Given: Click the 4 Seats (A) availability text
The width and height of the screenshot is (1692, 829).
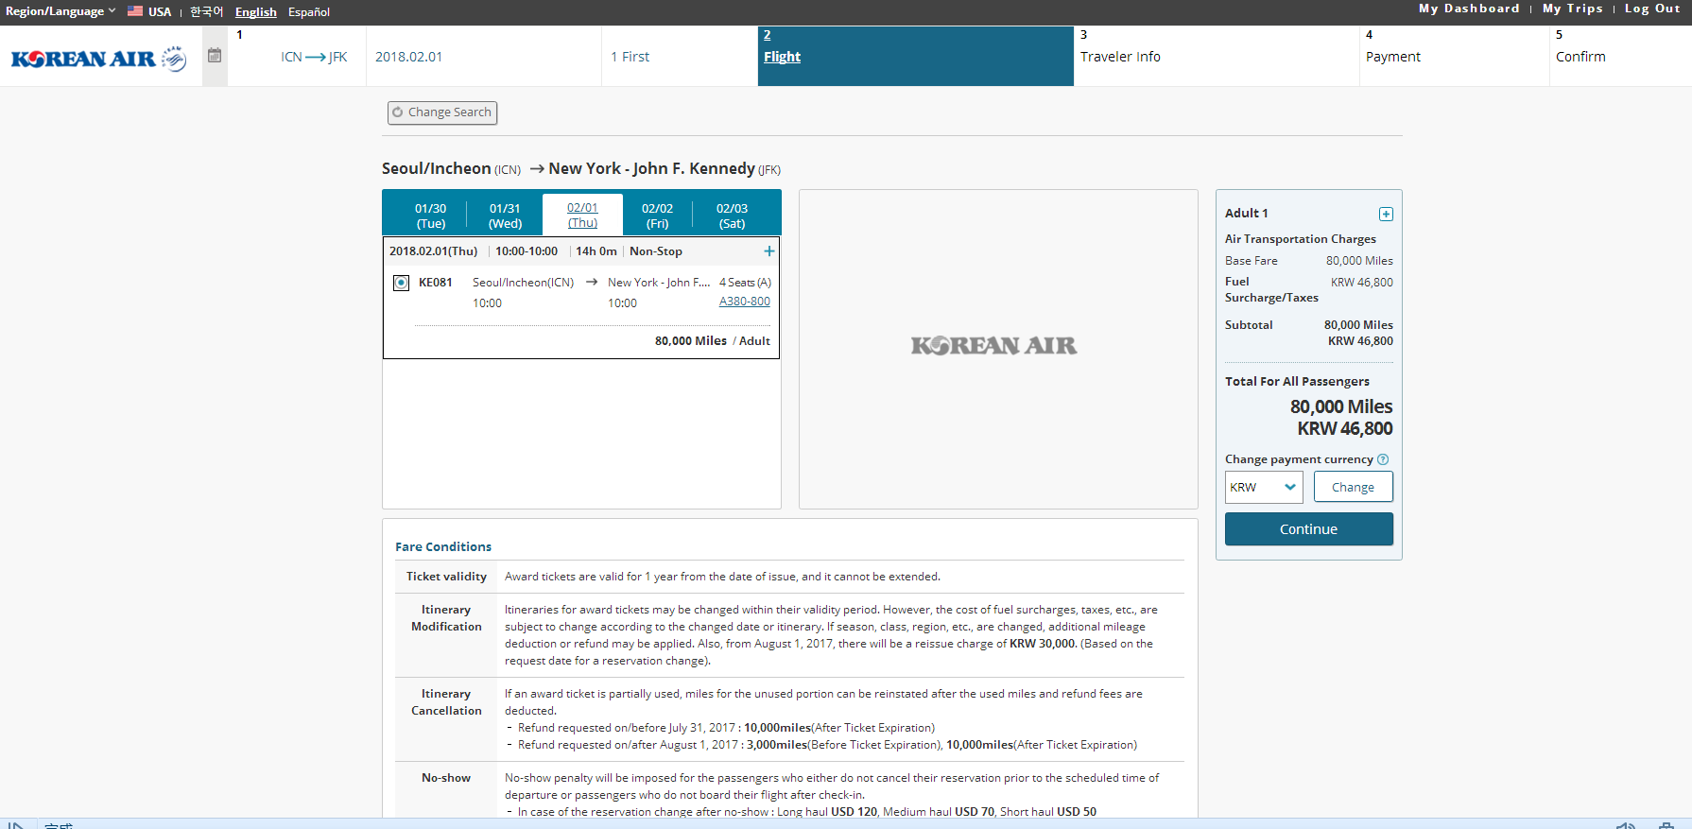Looking at the screenshot, I should (745, 283).
